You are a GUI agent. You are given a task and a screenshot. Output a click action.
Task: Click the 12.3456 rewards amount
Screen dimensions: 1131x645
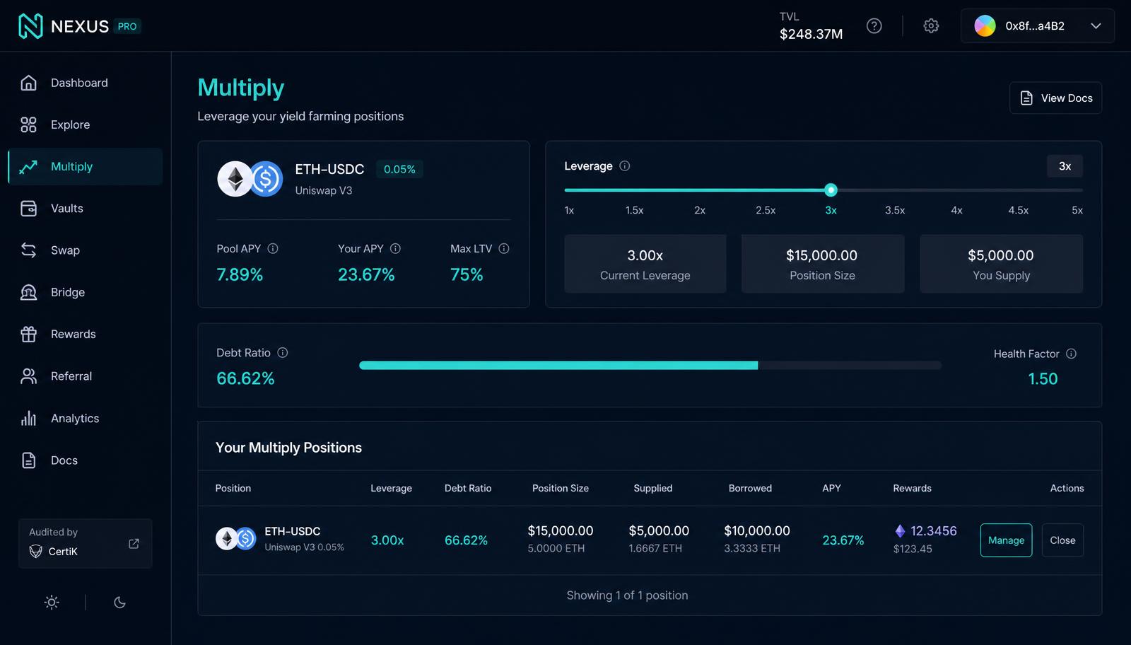tap(933, 531)
